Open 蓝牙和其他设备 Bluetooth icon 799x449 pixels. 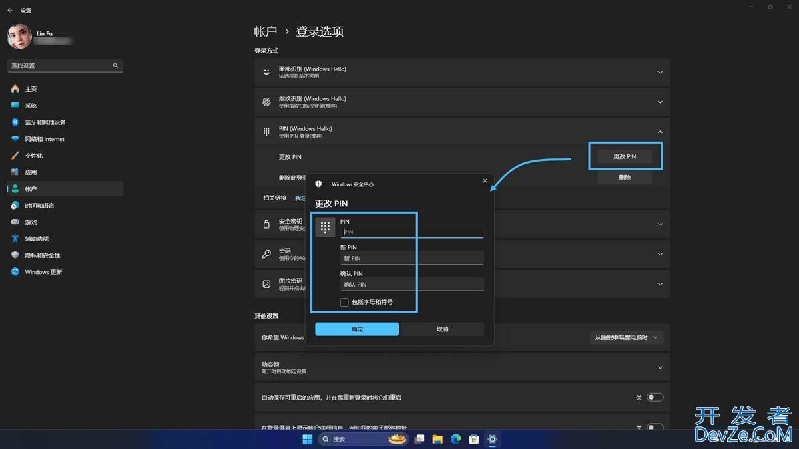(15, 122)
